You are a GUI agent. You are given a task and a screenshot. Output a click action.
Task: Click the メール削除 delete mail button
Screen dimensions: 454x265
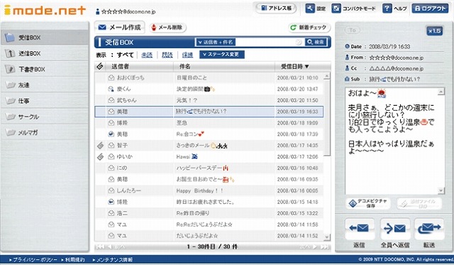click(x=167, y=28)
